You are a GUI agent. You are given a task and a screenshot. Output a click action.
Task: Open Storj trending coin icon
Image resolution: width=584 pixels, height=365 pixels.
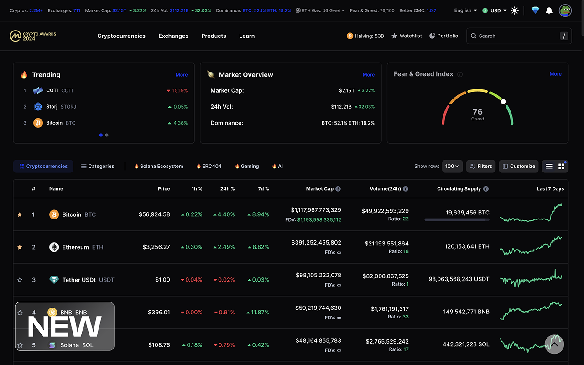pyautogui.click(x=38, y=107)
